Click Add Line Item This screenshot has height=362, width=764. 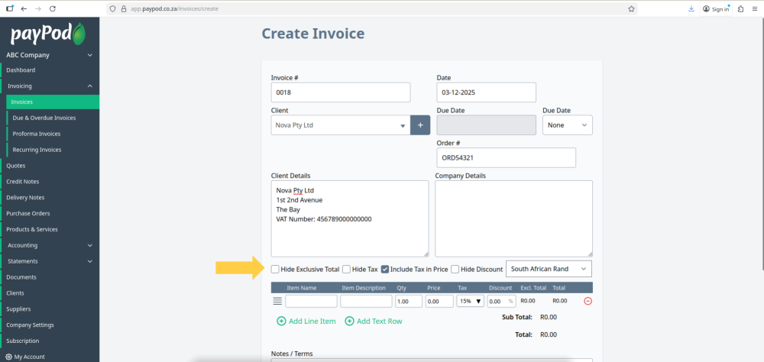point(306,321)
